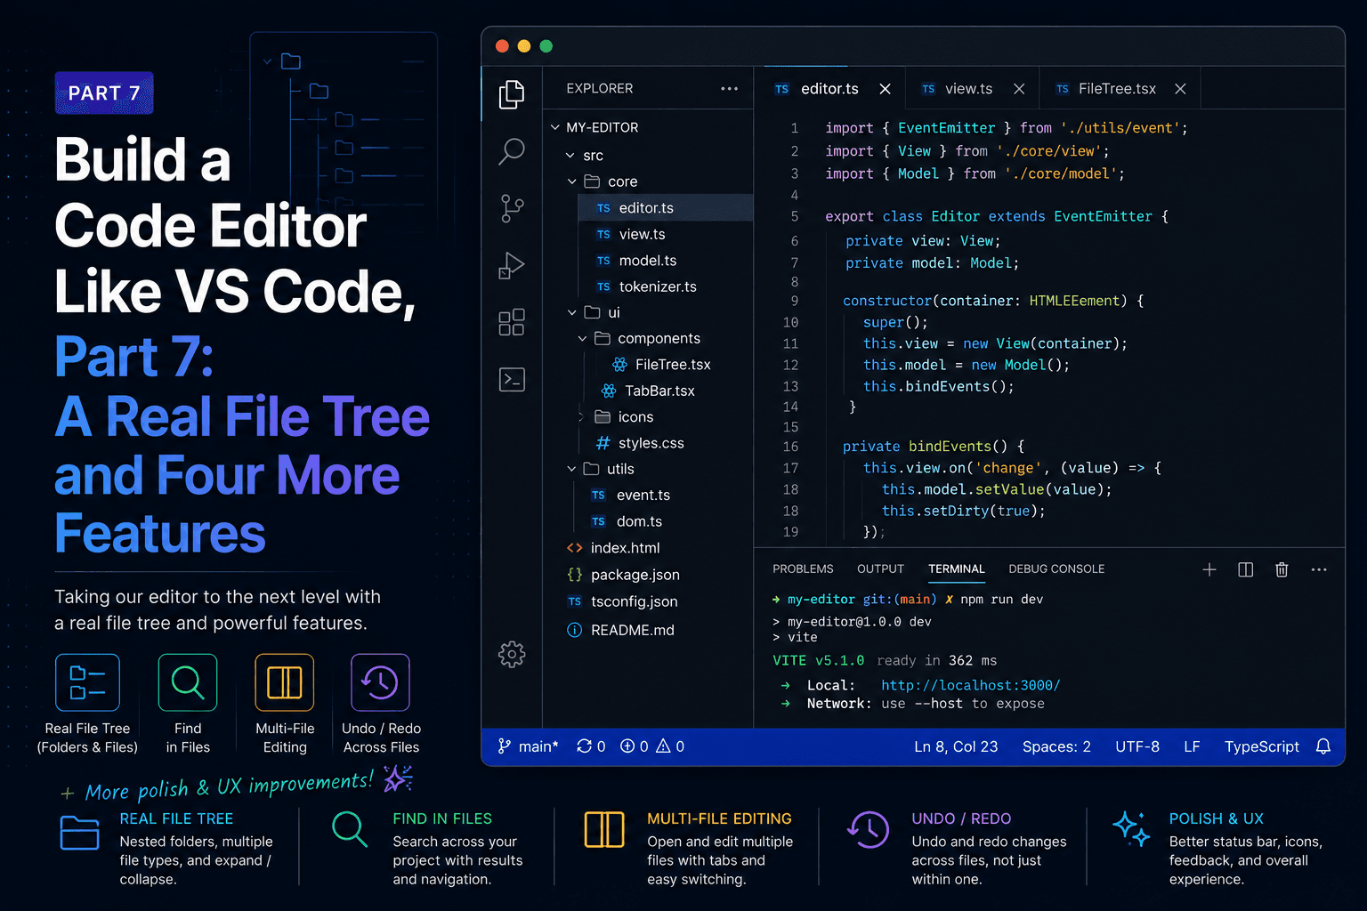Click the Polish & UX sparkle icon
The height and width of the screenshot is (911, 1367).
click(x=1132, y=829)
